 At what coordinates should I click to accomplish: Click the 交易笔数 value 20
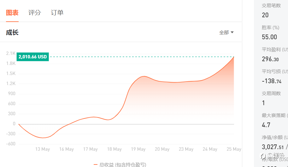(x=265, y=15)
